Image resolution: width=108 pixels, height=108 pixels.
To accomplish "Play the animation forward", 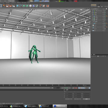I will coord(67,88).
